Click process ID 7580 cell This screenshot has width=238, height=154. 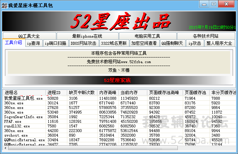click(x=52, y=126)
